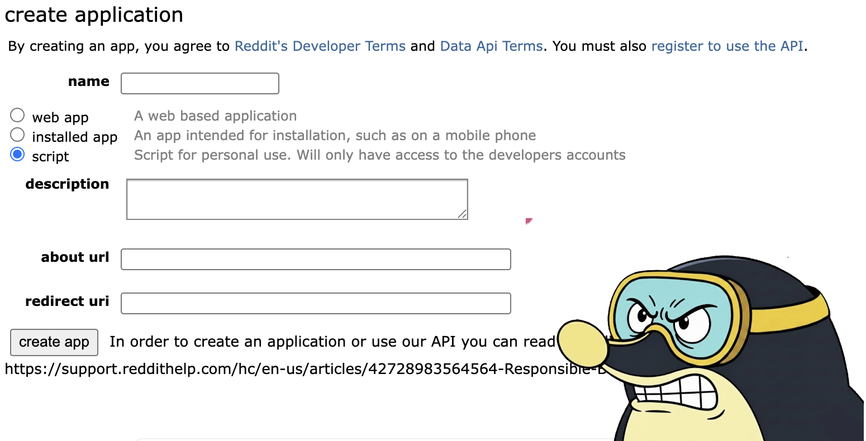
Task: Click inside the name input field
Action: [199, 83]
